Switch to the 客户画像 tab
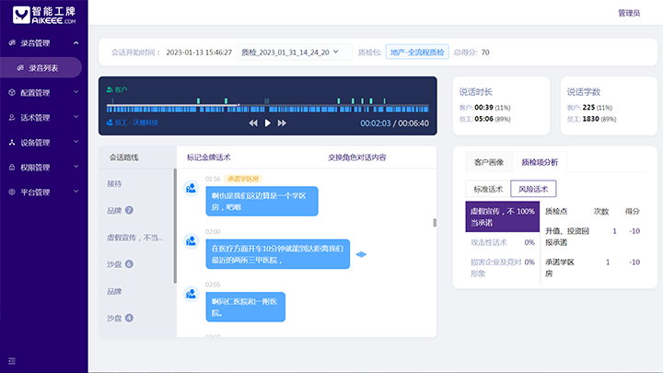 click(488, 162)
